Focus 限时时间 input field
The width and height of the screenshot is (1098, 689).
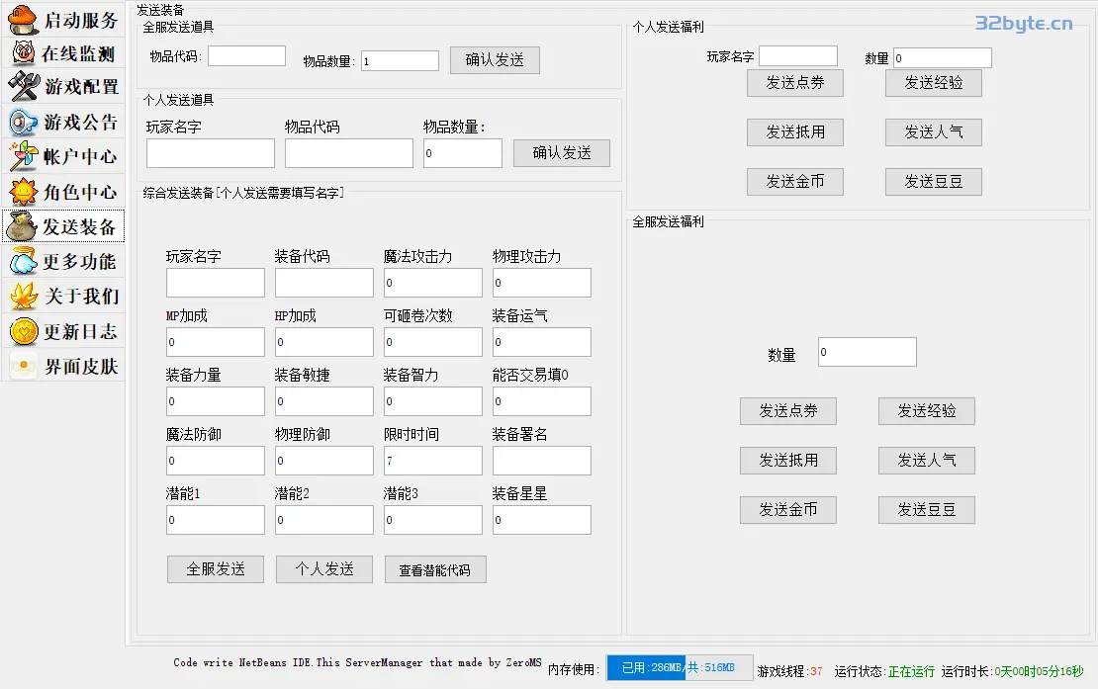(x=432, y=461)
